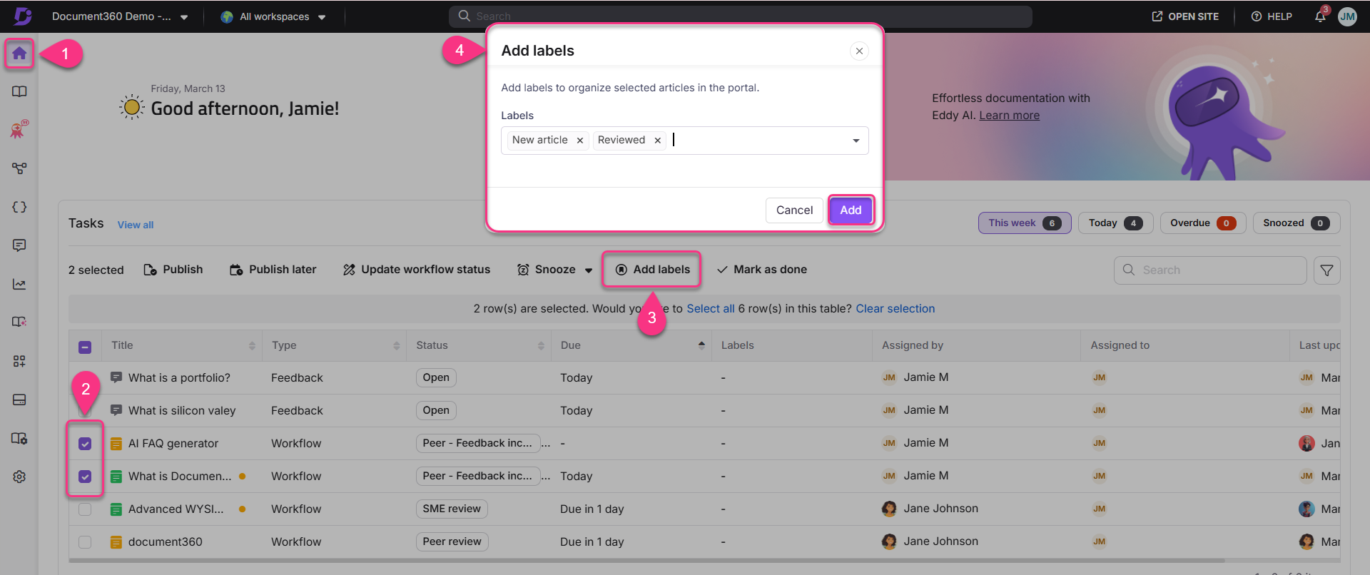Open the AI FAQ generator task
Viewport: 1370px width, 575px height.
point(173,444)
